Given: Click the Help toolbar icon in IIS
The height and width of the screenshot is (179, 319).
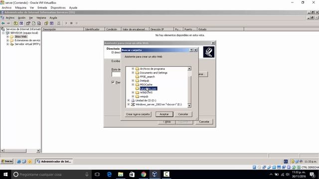Looking at the screenshot, I should coord(46,23).
